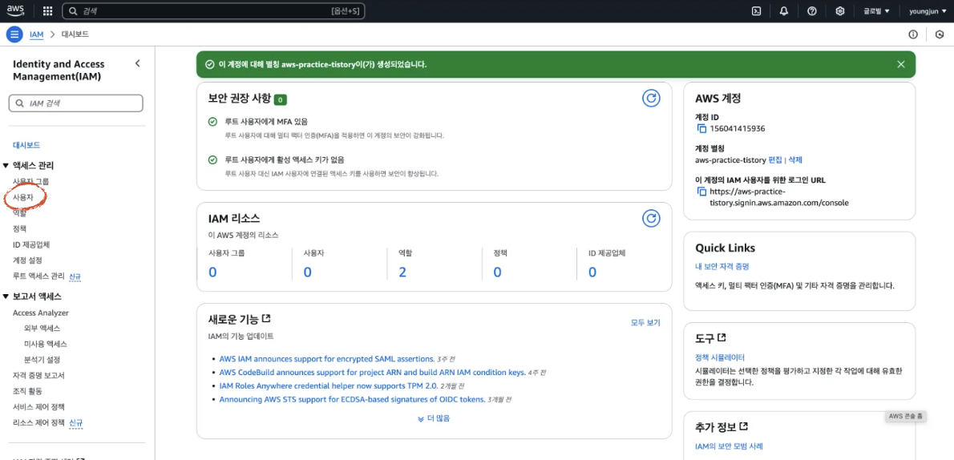Open 내 보안 자격 증명 link
The height and width of the screenshot is (460, 954).
coord(722,267)
